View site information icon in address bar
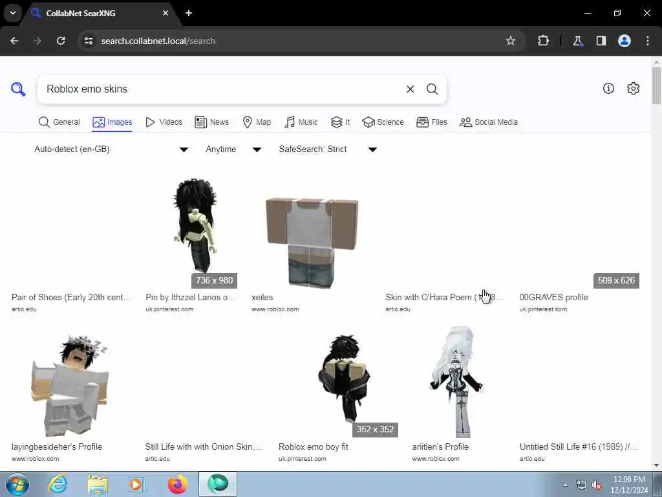Screen dimensions: 662x497 [x=89, y=41]
